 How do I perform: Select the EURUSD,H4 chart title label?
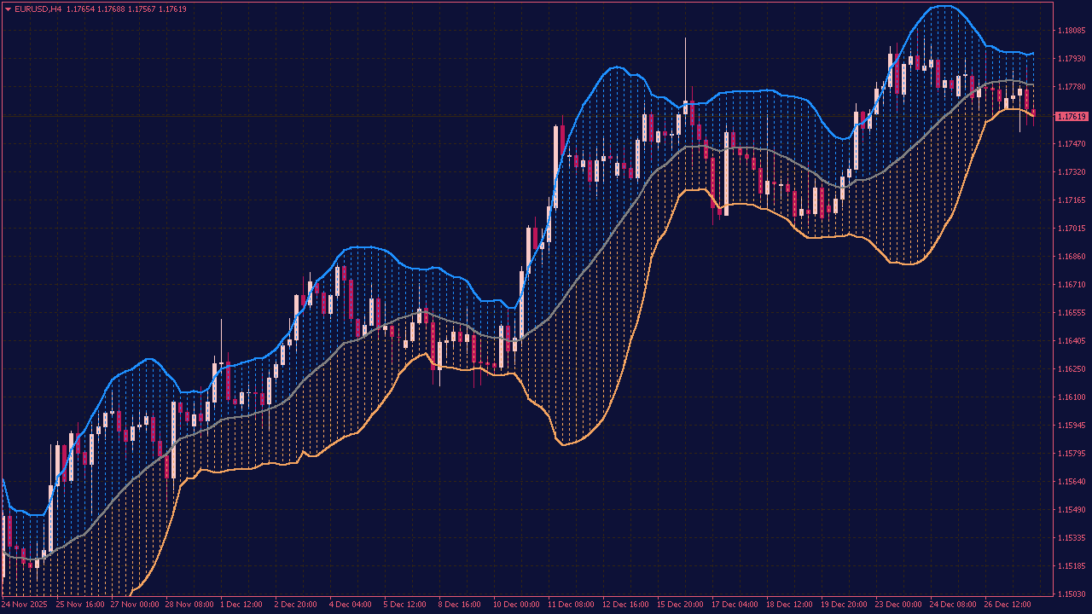point(40,8)
